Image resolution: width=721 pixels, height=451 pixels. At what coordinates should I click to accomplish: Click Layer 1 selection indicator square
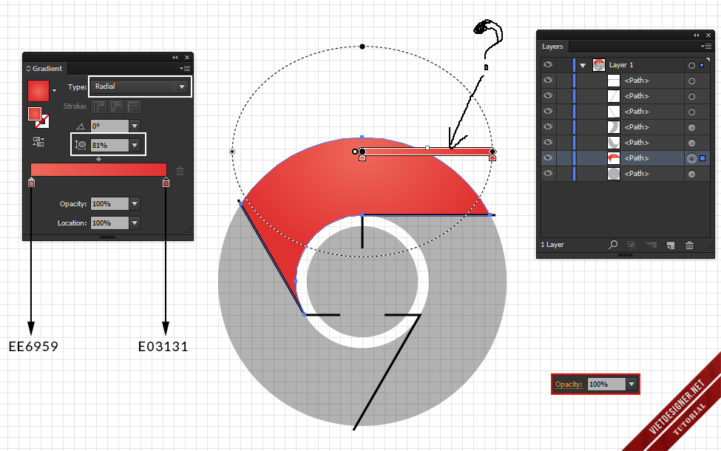tap(702, 65)
